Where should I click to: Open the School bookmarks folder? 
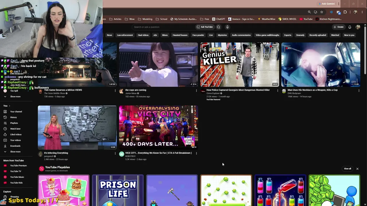pyautogui.click(x=161, y=19)
